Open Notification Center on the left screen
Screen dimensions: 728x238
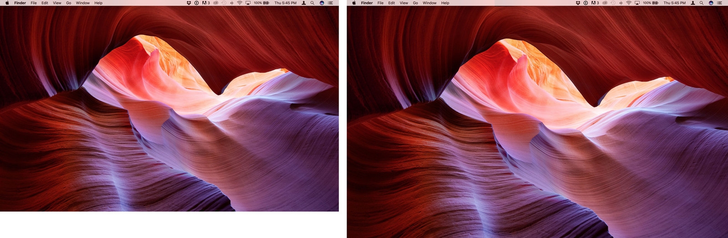(330, 3)
